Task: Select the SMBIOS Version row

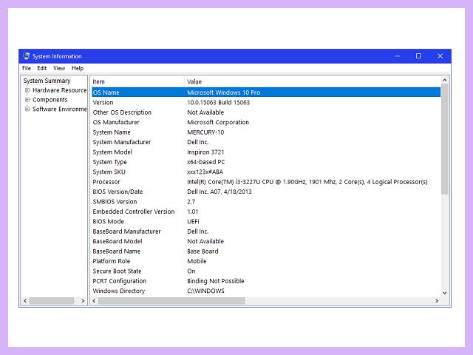Action: tap(266, 202)
